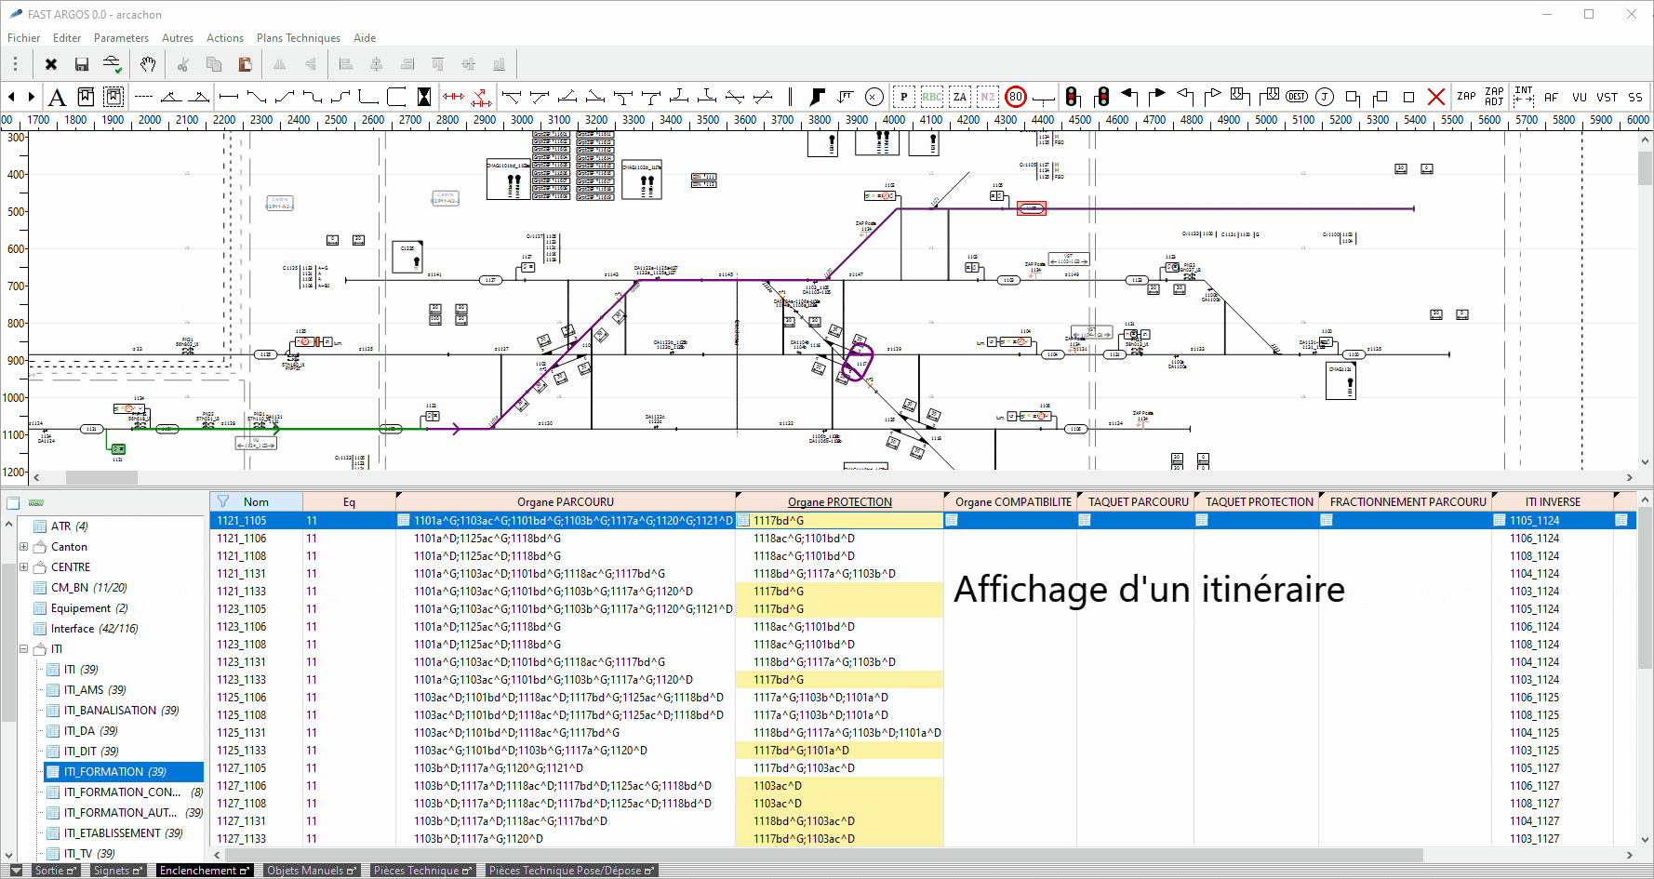1654x879 pixels.
Task: Click the red X delete icon
Action: tap(1436, 97)
